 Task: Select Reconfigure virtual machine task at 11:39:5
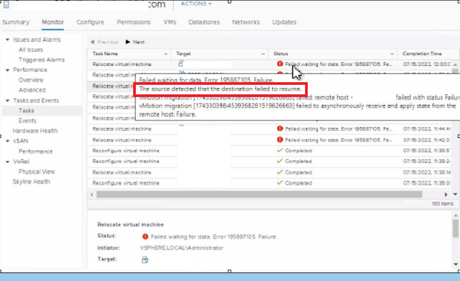coord(126,151)
